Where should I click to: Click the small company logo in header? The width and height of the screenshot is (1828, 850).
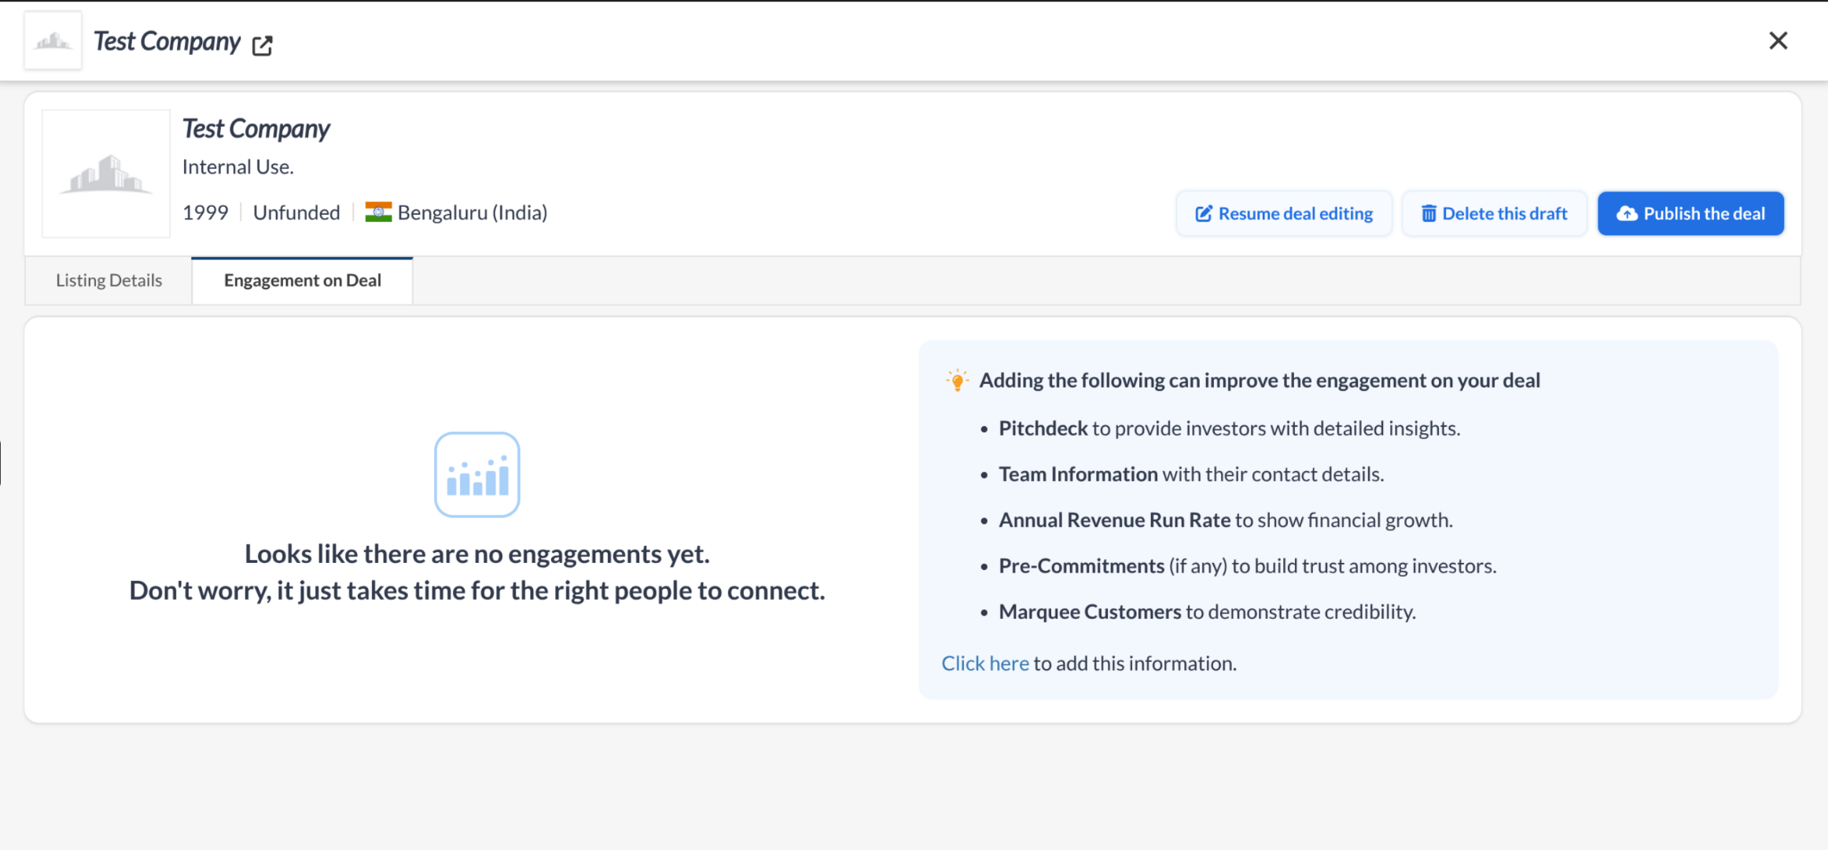coord(53,41)
